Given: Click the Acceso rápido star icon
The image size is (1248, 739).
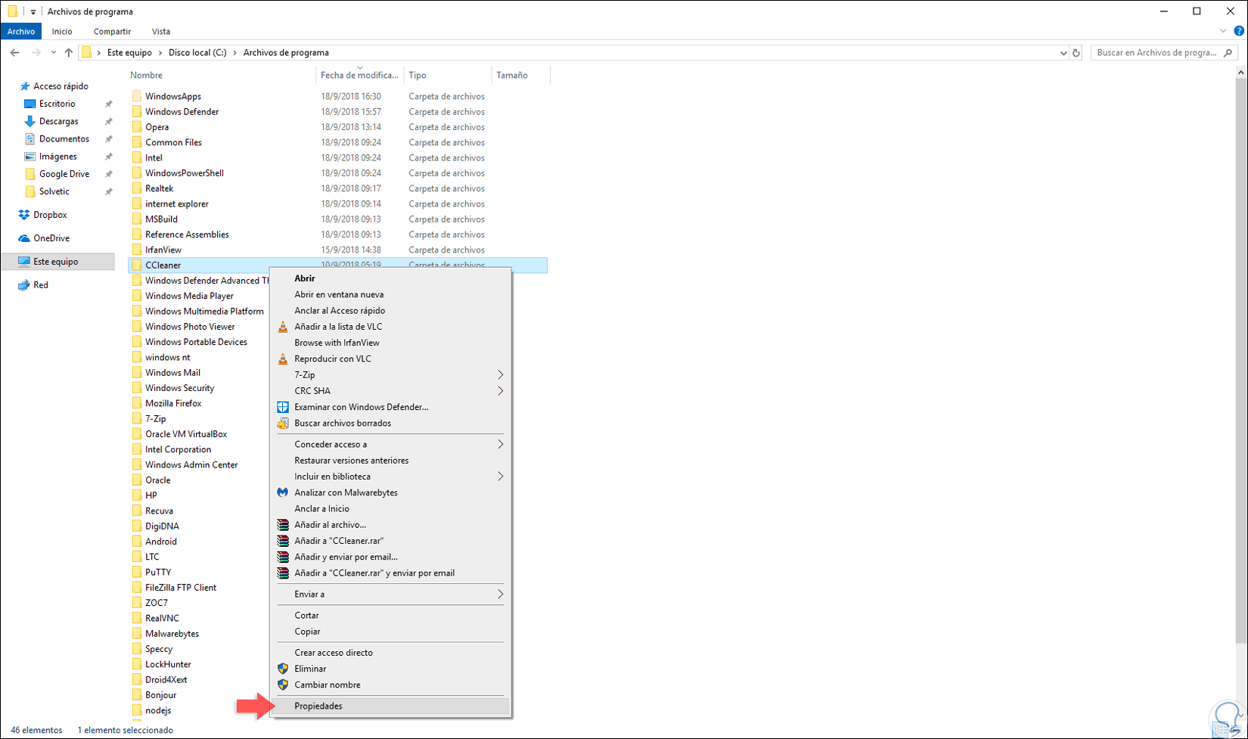Looking at the screenshot, I should point(24,86).
